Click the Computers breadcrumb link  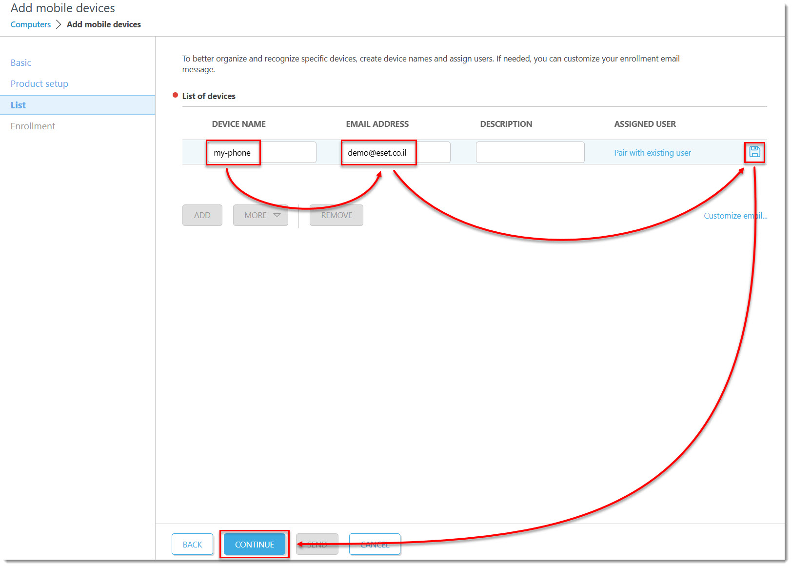coord(31,24)
